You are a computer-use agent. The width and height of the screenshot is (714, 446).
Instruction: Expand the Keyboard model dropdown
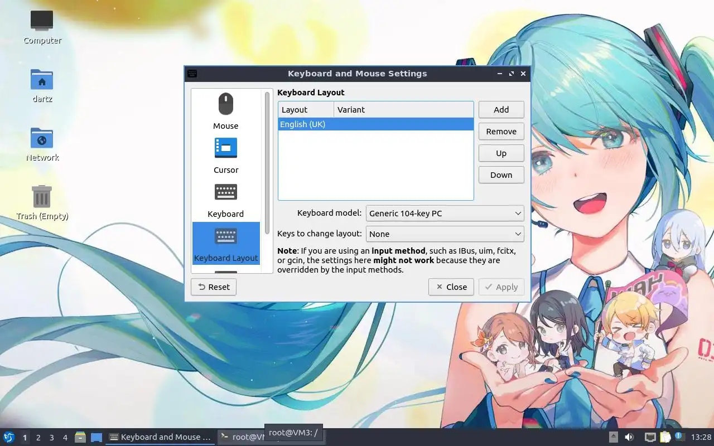[x=445, y=213]
